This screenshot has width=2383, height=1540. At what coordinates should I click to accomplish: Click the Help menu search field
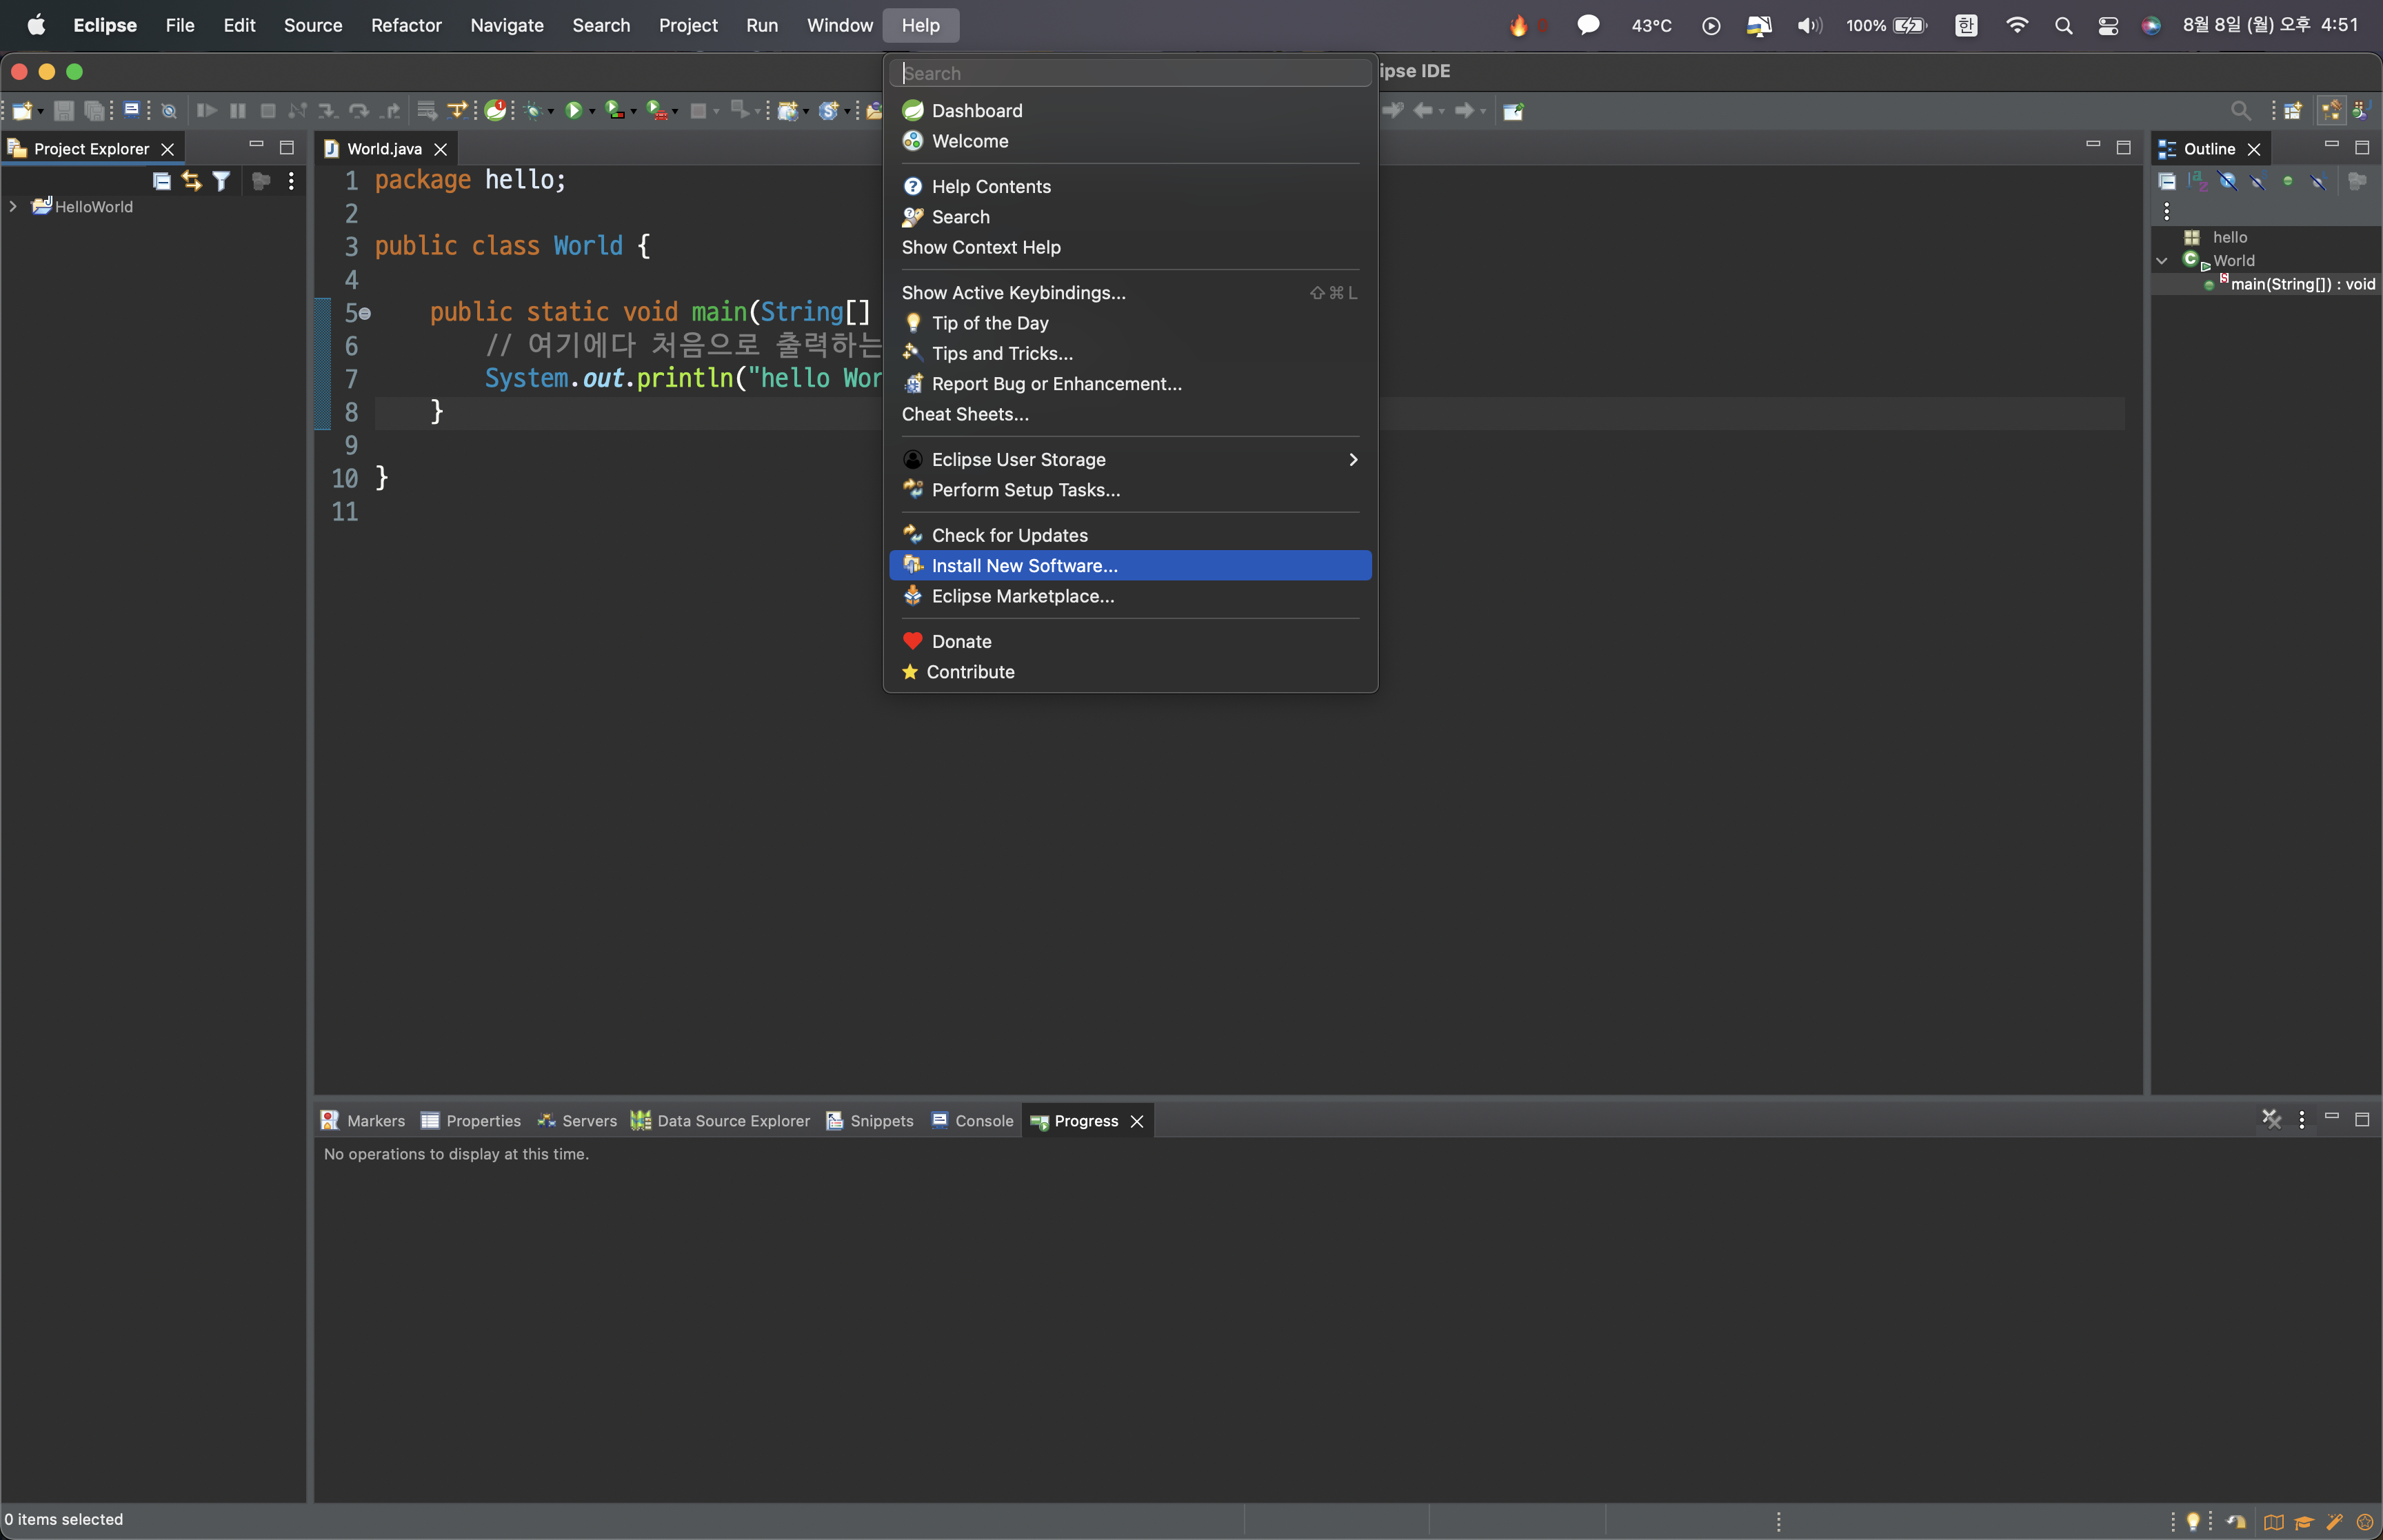click(x=1129, y=73)
